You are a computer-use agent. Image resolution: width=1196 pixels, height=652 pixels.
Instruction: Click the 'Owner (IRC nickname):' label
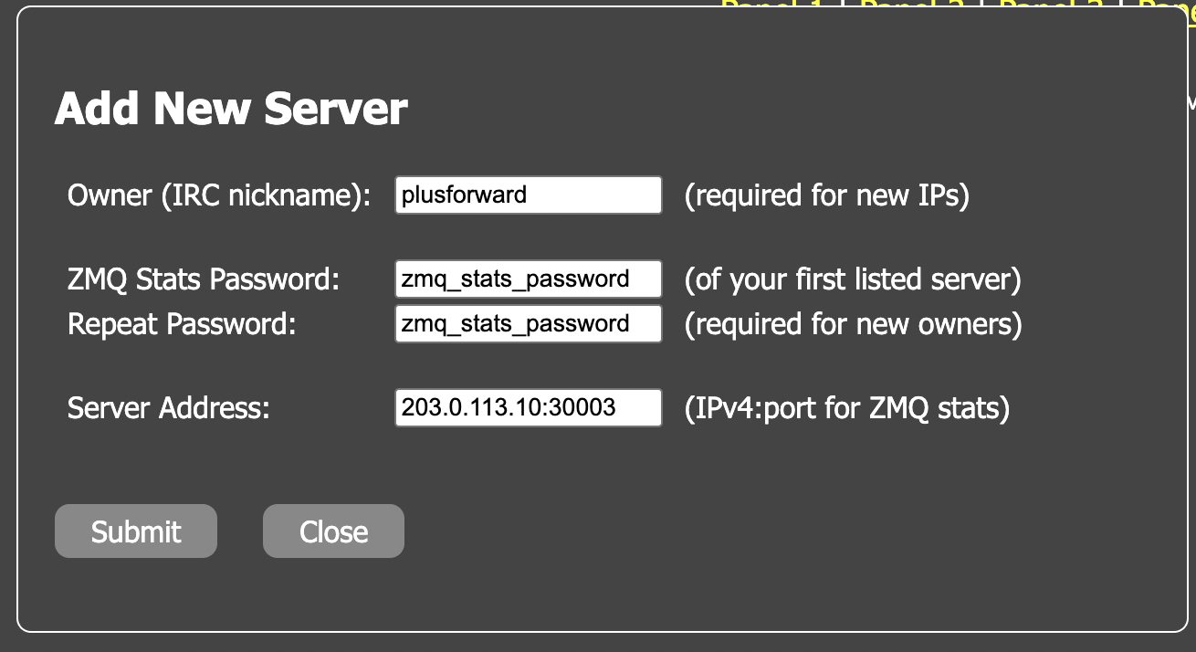coord(219,195)
